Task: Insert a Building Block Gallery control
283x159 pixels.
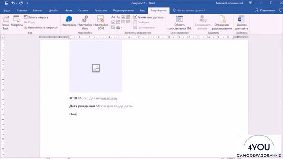Action: (x=128, y=17)
